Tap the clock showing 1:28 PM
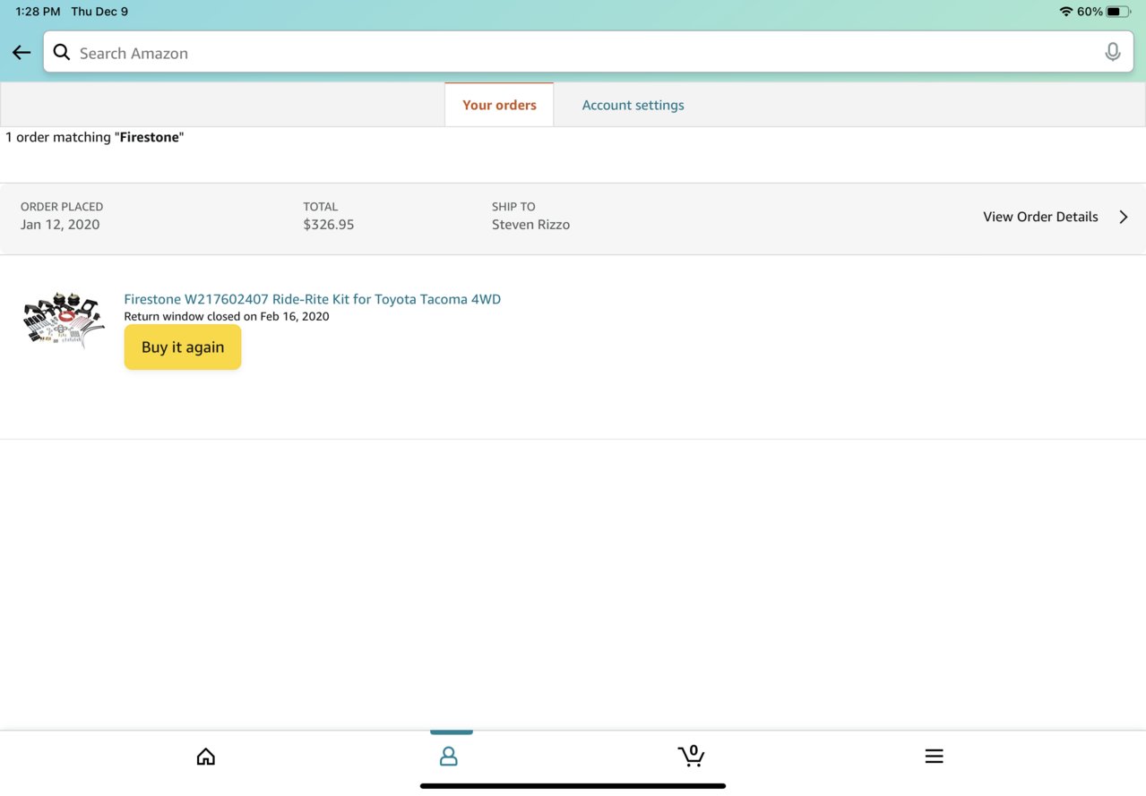 pyautogui.click(x=38, y=12)
